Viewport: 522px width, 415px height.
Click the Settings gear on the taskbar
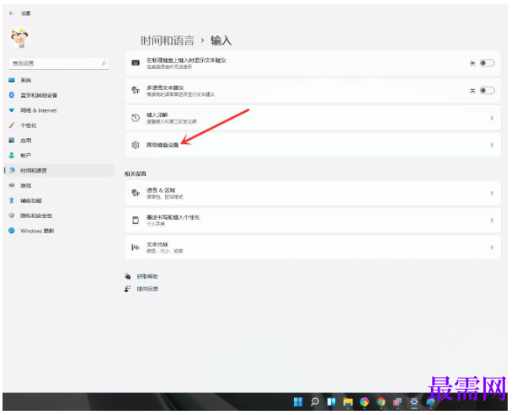413,402
